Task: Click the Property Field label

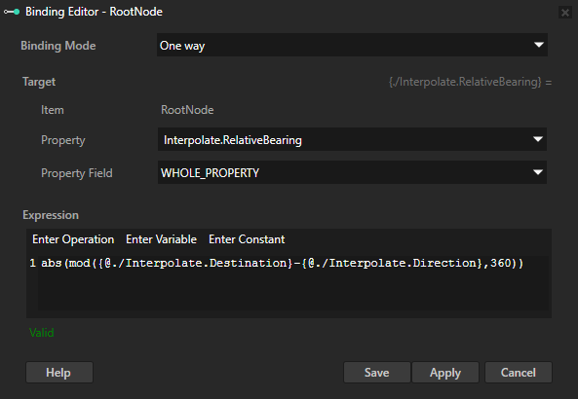Action: pos(77,173)
